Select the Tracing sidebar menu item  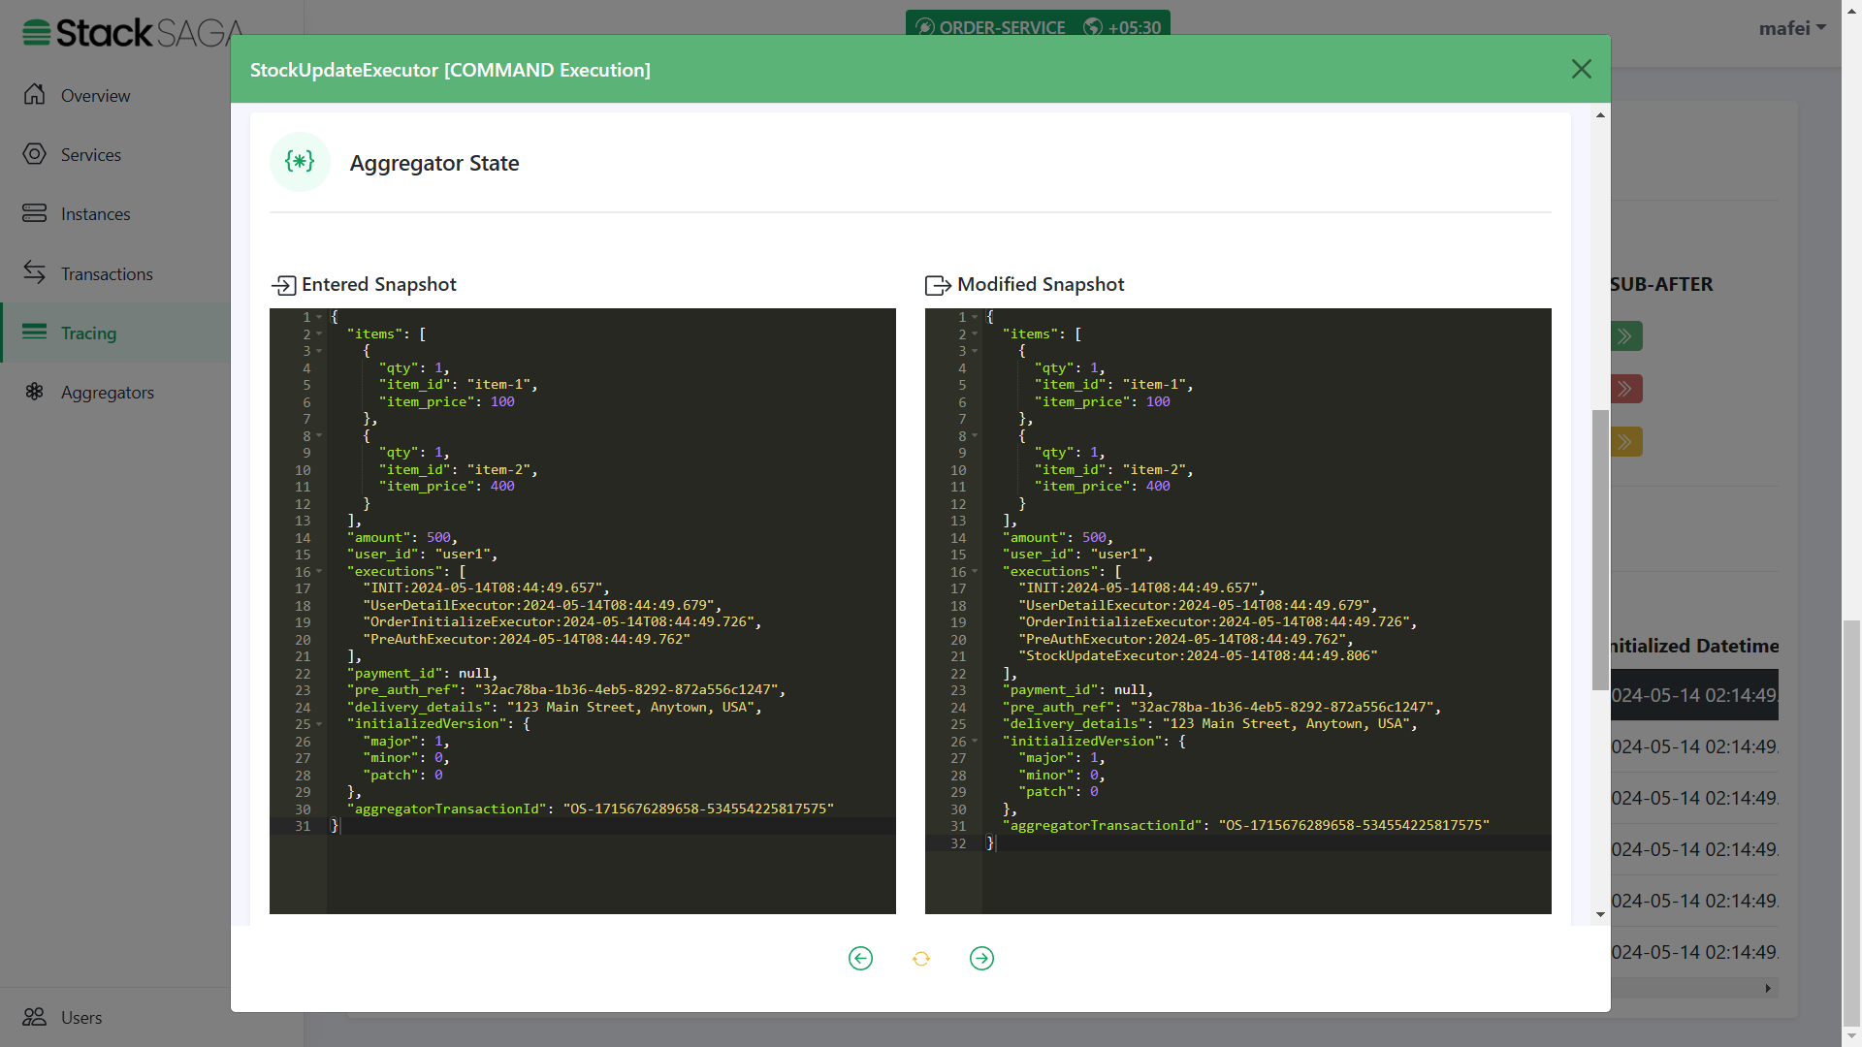88,333
